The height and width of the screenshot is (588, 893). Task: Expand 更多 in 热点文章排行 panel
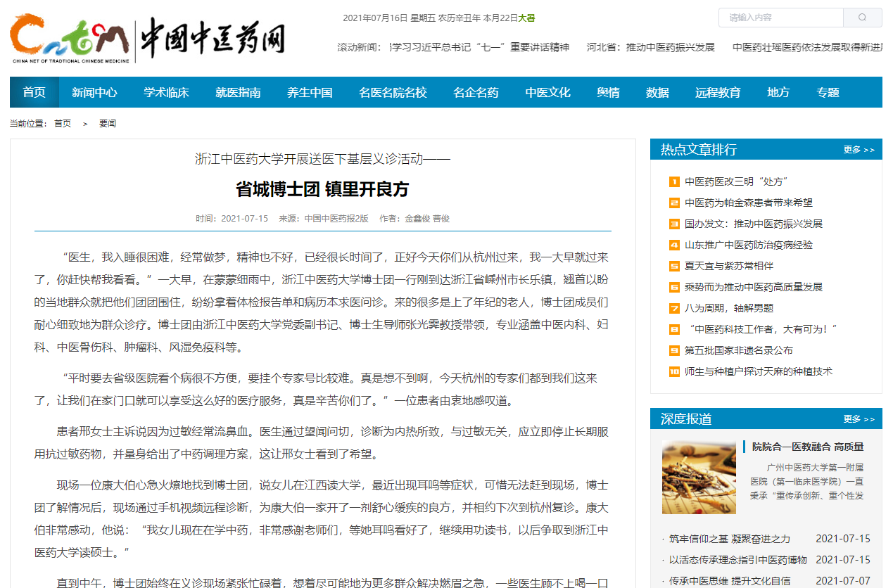[859, 150]
